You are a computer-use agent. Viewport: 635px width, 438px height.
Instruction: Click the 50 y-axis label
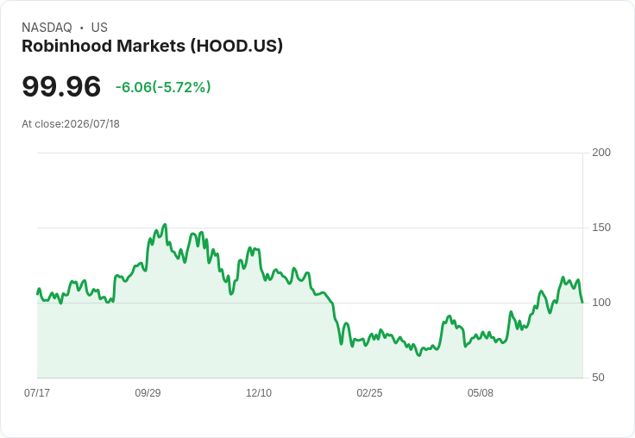pyautogui.click(x=598, y=378)
